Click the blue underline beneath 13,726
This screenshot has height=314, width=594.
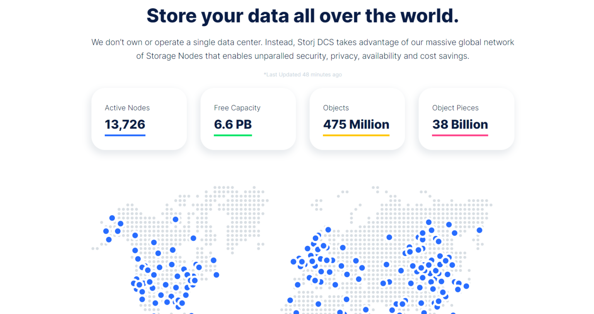point(125,135)
